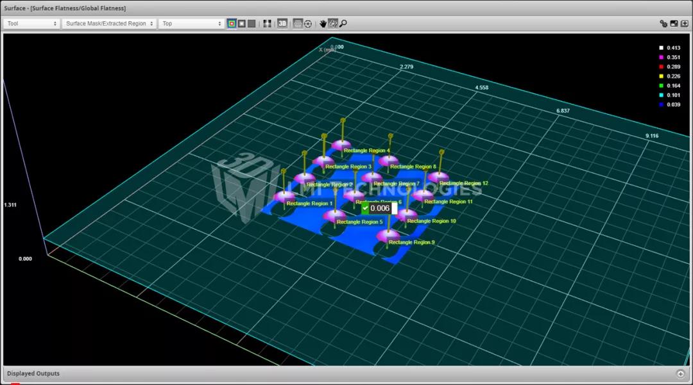Click the 6.837 X-axis tick label
This screenshot has height=385, width=693.
click(x=563, y=111)
